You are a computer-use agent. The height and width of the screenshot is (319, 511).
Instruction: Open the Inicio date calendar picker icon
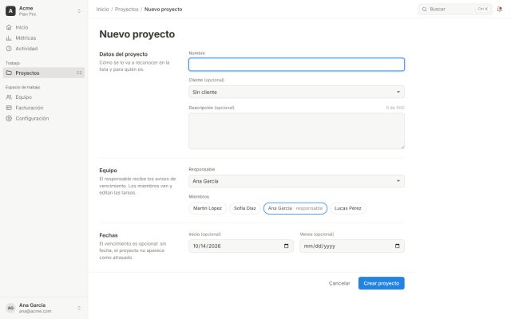point(286,246)
